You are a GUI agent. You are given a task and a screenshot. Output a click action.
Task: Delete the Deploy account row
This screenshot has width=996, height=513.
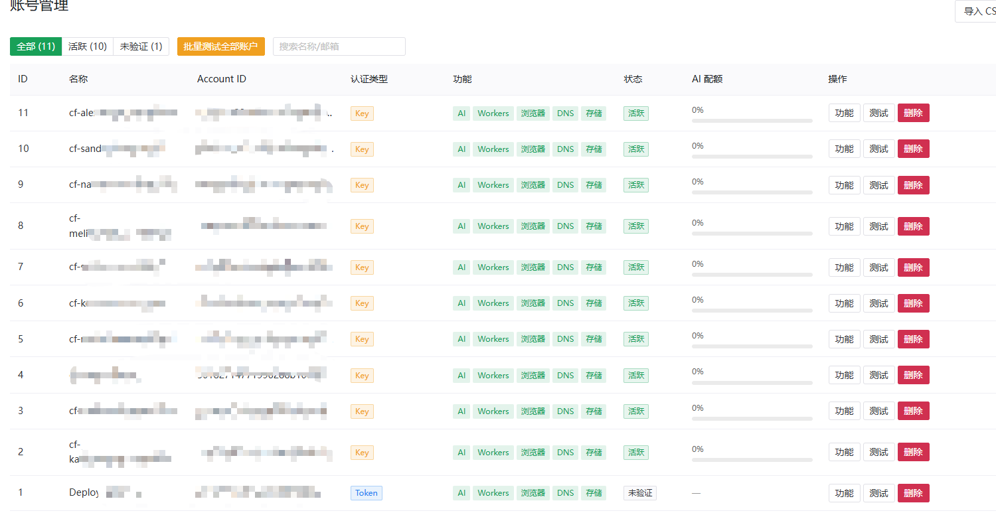point(914,493)
